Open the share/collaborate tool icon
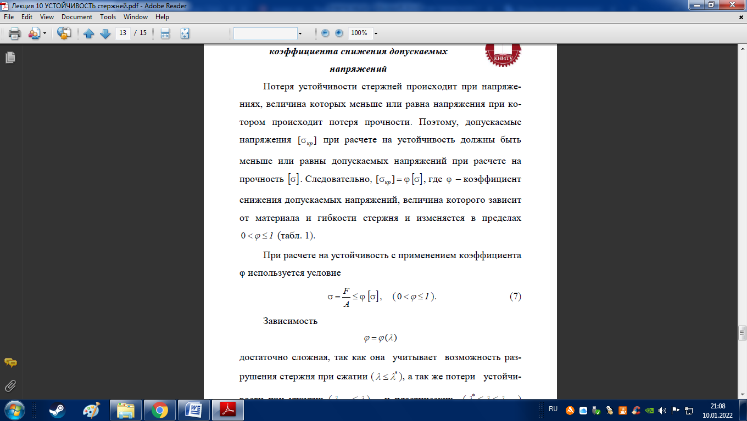Image resolution: width=747 pixels, height=421 pixels. (35, 33)
